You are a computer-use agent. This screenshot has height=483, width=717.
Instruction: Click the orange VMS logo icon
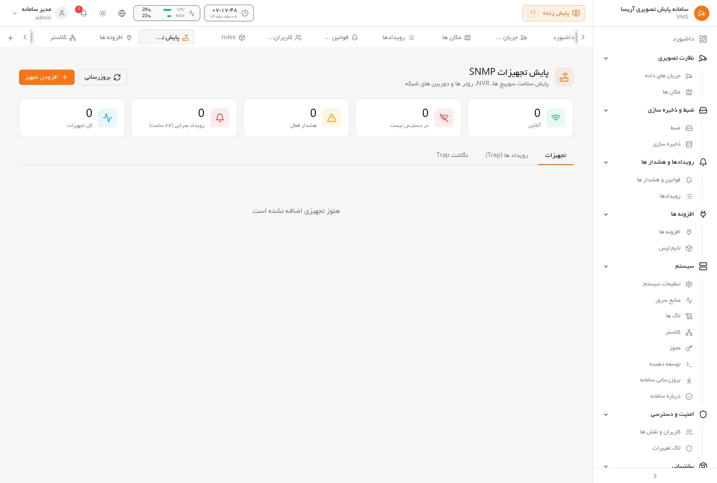coord(701,13)
